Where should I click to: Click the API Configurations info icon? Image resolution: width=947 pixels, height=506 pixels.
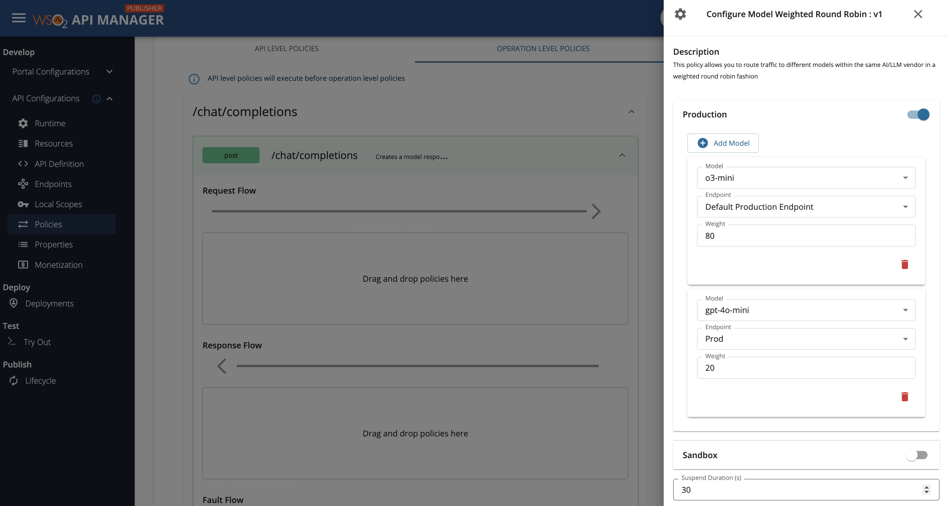[96, 98]
